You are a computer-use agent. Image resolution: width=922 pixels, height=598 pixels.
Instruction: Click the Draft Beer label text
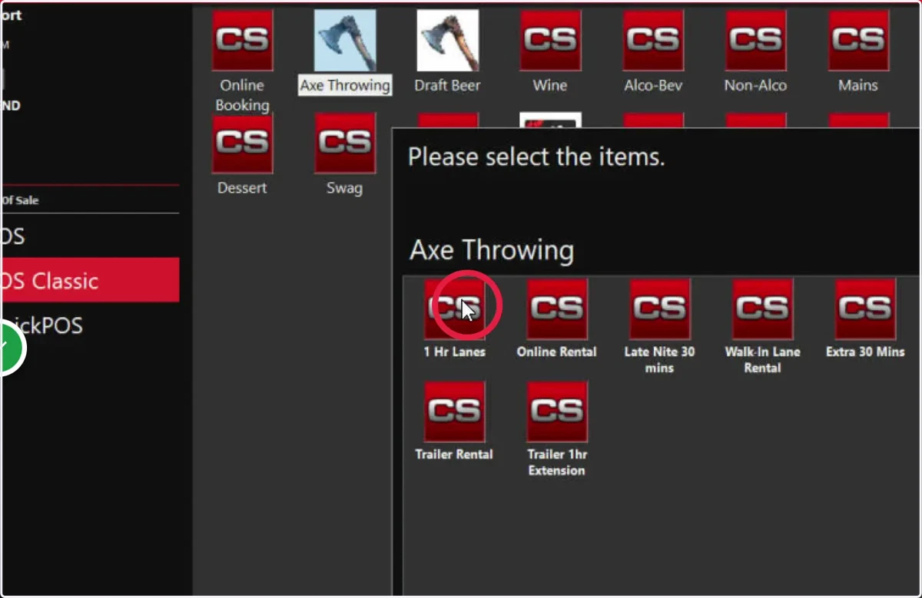447,85
